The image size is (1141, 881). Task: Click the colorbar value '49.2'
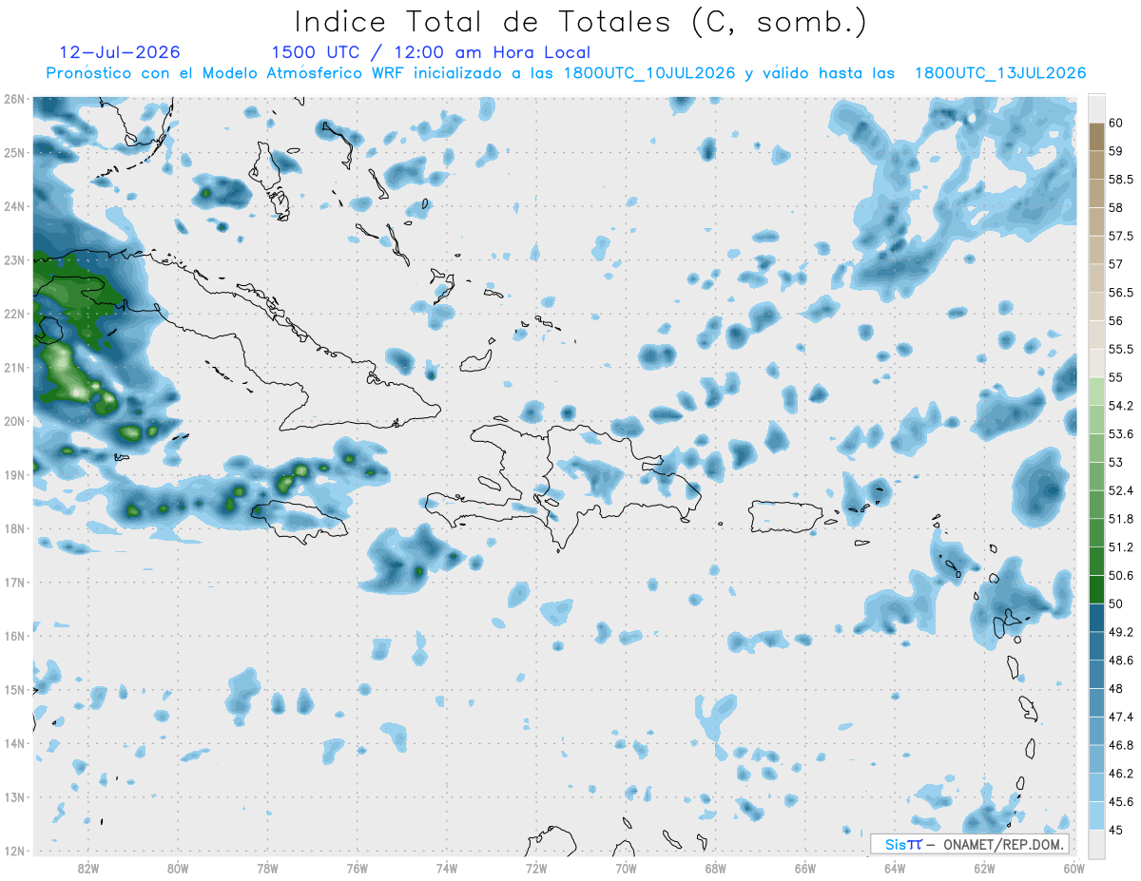point(1121,632)
